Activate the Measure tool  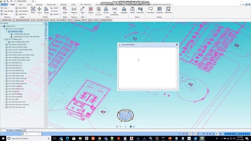tap(74, 10)
